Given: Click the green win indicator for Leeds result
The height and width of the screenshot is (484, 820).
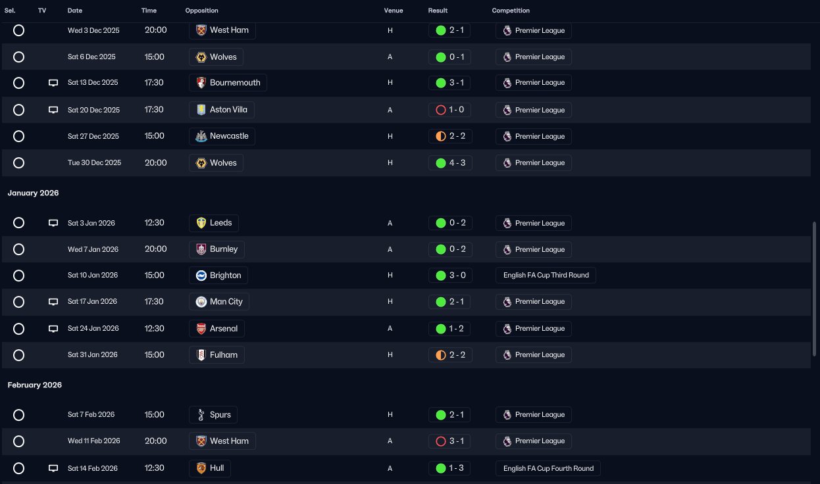Looking at the screenshot, I should [x=441, y=223].
